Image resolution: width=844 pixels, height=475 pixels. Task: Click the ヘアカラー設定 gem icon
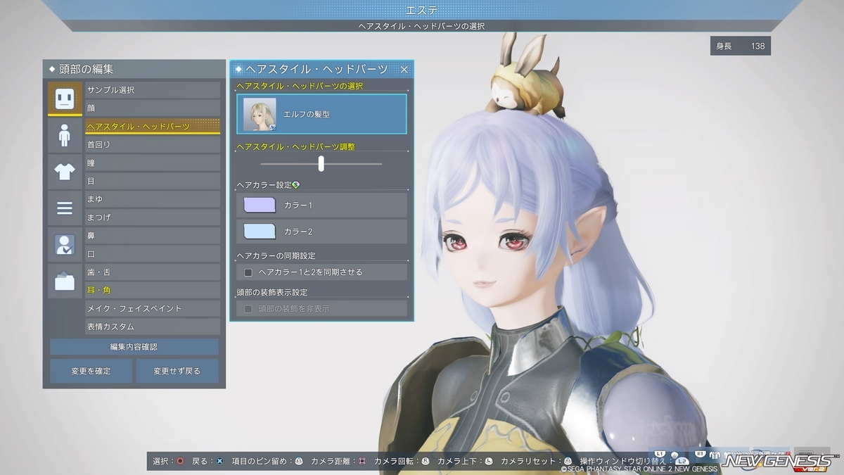click(296, 184)
